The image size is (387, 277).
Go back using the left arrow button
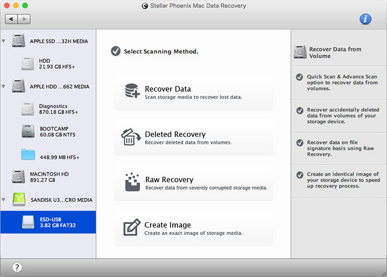coord(12,19)
